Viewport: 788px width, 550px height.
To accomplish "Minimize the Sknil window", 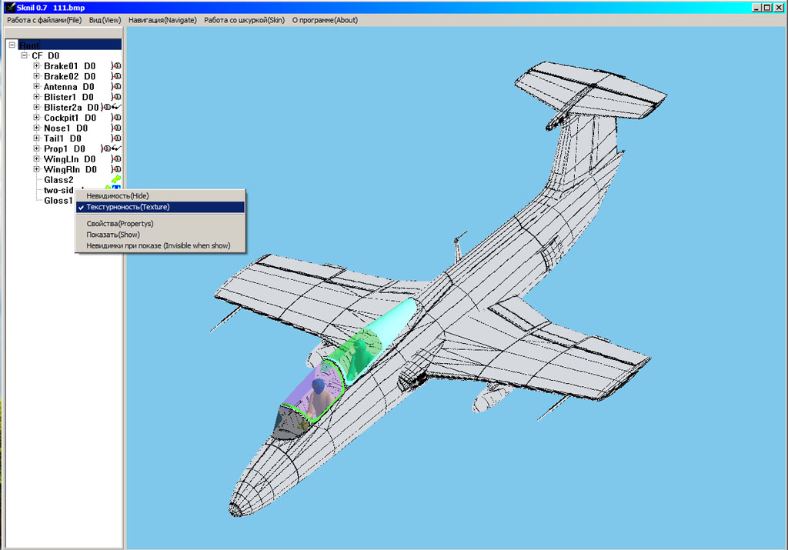I will [x=756, y=8].
